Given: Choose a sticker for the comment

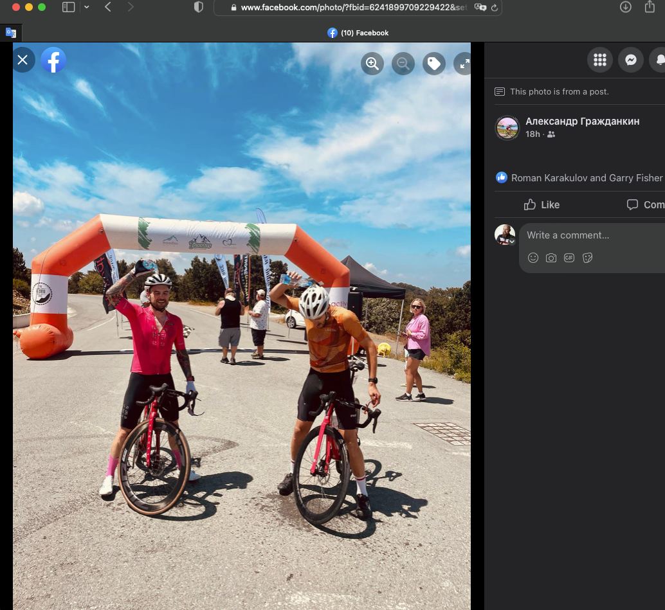Looking at the screenshot, I should [x=587, y=258].
